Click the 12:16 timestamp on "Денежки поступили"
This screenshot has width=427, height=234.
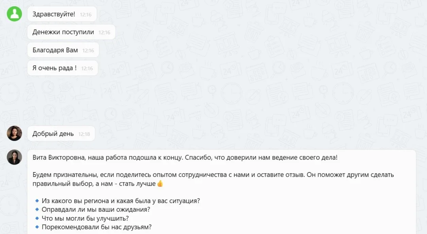tap(104, 32)
